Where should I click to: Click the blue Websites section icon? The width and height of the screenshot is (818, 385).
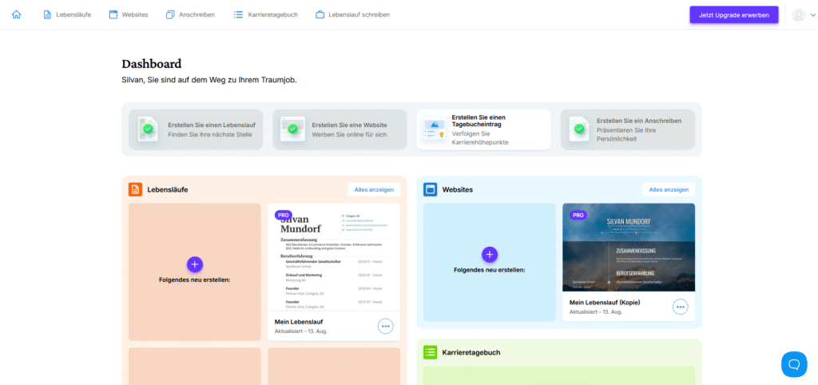pos(430,189)
